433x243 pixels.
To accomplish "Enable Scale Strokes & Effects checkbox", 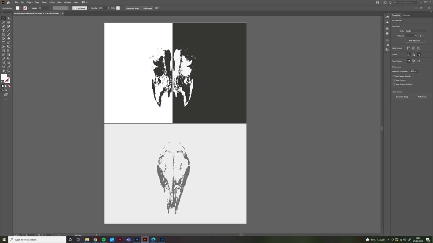I will pos(394,84).
